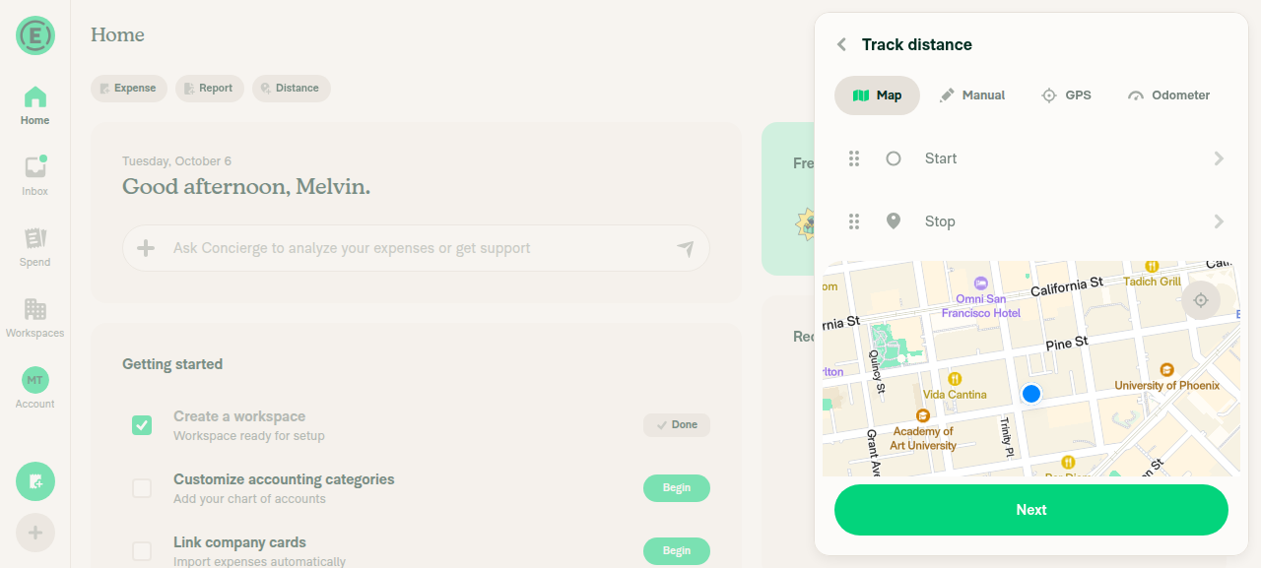
Task: Open the MT Account avatar
Action: pyautogui.click(x=35, y=380)
